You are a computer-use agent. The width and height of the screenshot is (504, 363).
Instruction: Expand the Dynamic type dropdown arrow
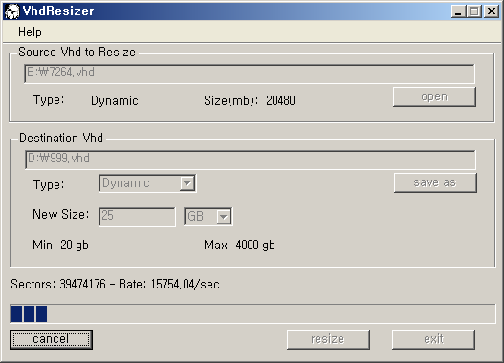[187, 183]
